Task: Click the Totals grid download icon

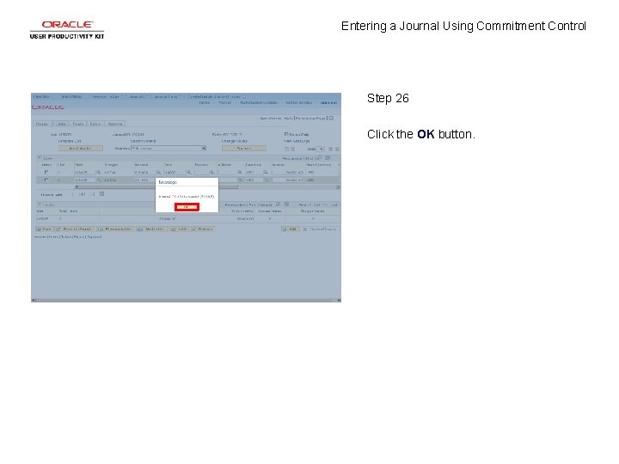Action: tap(287, 205)
